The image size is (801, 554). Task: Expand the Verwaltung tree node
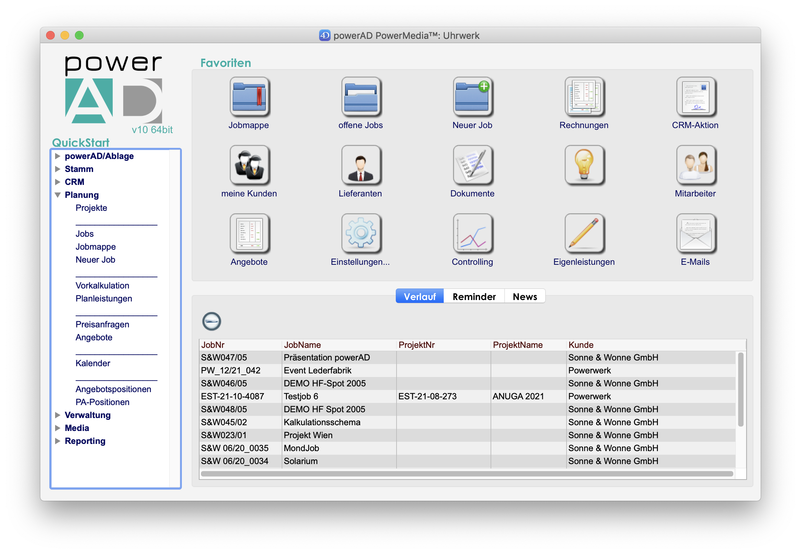point(57,415)
